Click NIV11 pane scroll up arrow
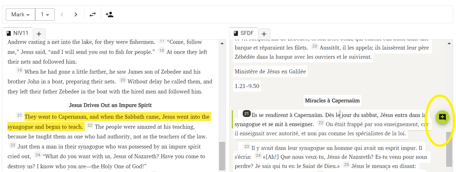Viewport: 456px width, 172px height. click(x=222, y=43)
